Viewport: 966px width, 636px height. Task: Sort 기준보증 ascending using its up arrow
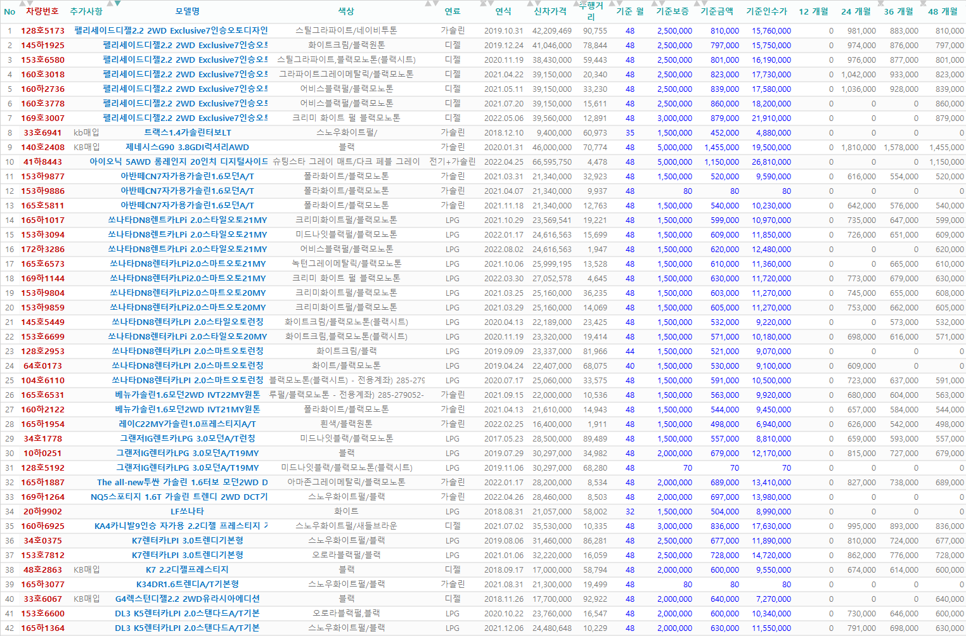pos(653,4)
